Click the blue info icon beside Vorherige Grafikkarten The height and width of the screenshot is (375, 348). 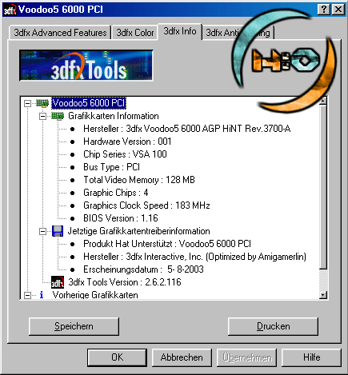(x=42, y=295)
